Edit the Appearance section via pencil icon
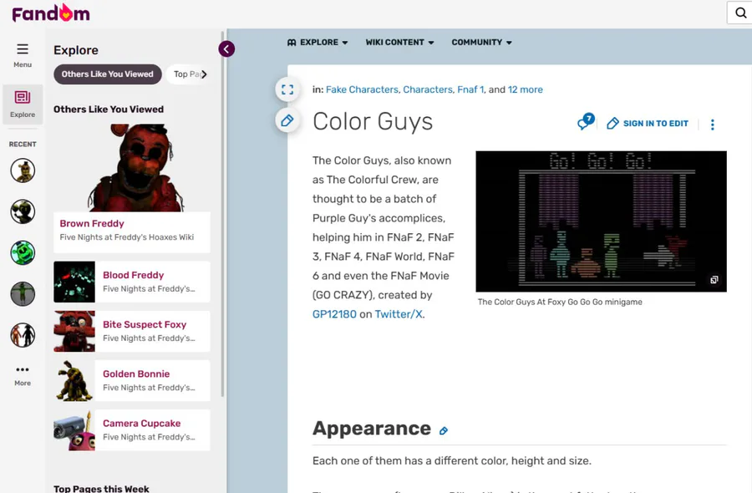The image size is (752, 493). click(444, 430)
